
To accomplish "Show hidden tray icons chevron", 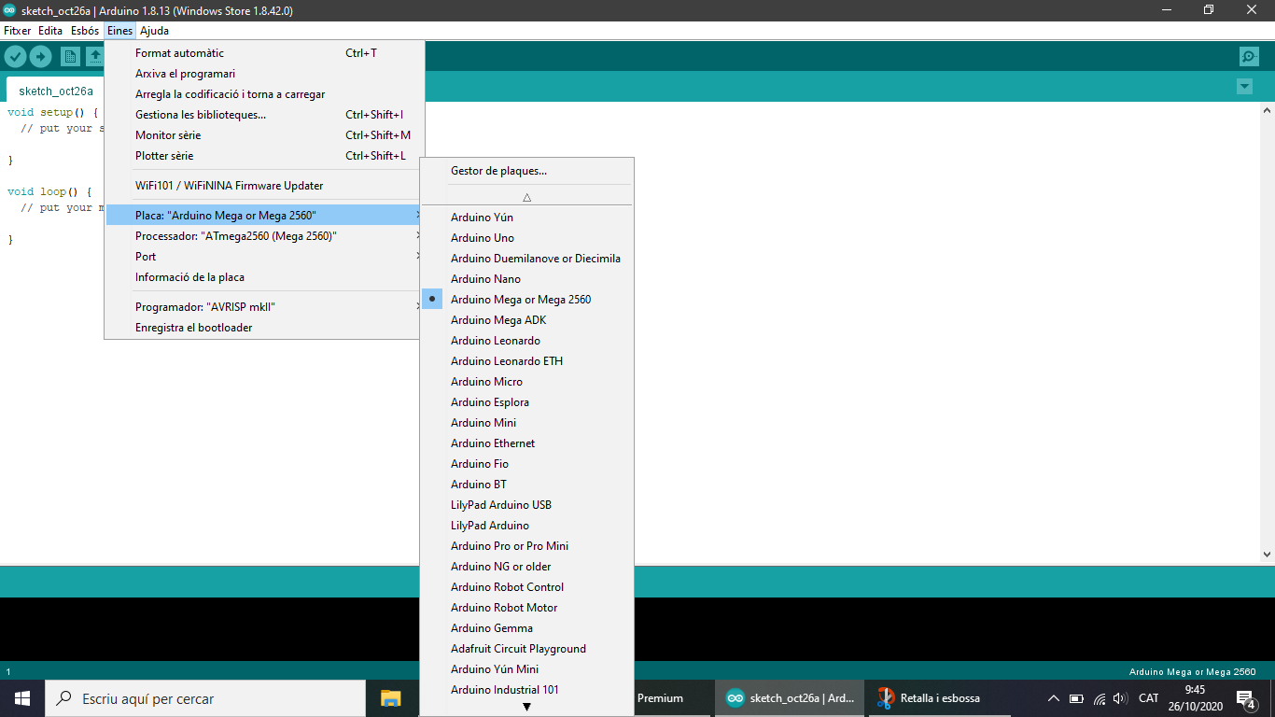I will 1053,698.
